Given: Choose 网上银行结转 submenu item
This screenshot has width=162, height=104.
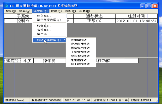Looking at the screenshot, I should tap(81, 64).
